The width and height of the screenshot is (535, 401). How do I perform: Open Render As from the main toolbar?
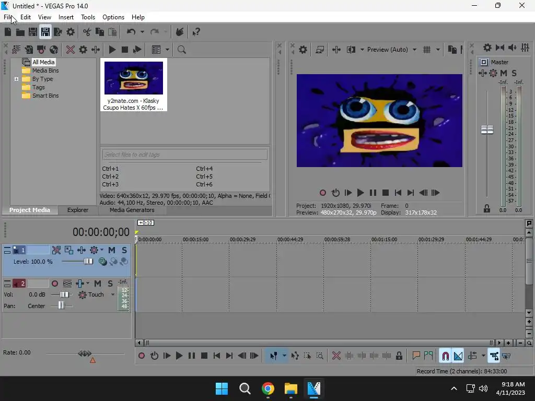[58, 32]
